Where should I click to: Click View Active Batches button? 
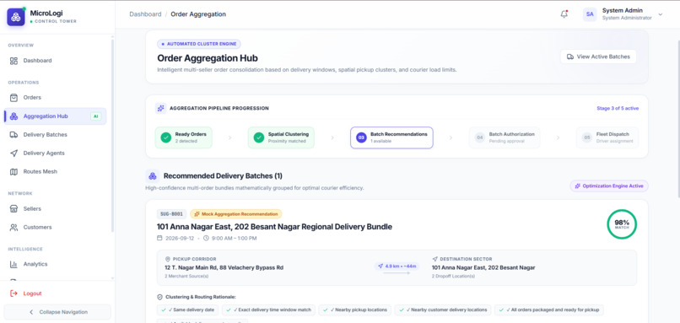(x=598, y=57)
